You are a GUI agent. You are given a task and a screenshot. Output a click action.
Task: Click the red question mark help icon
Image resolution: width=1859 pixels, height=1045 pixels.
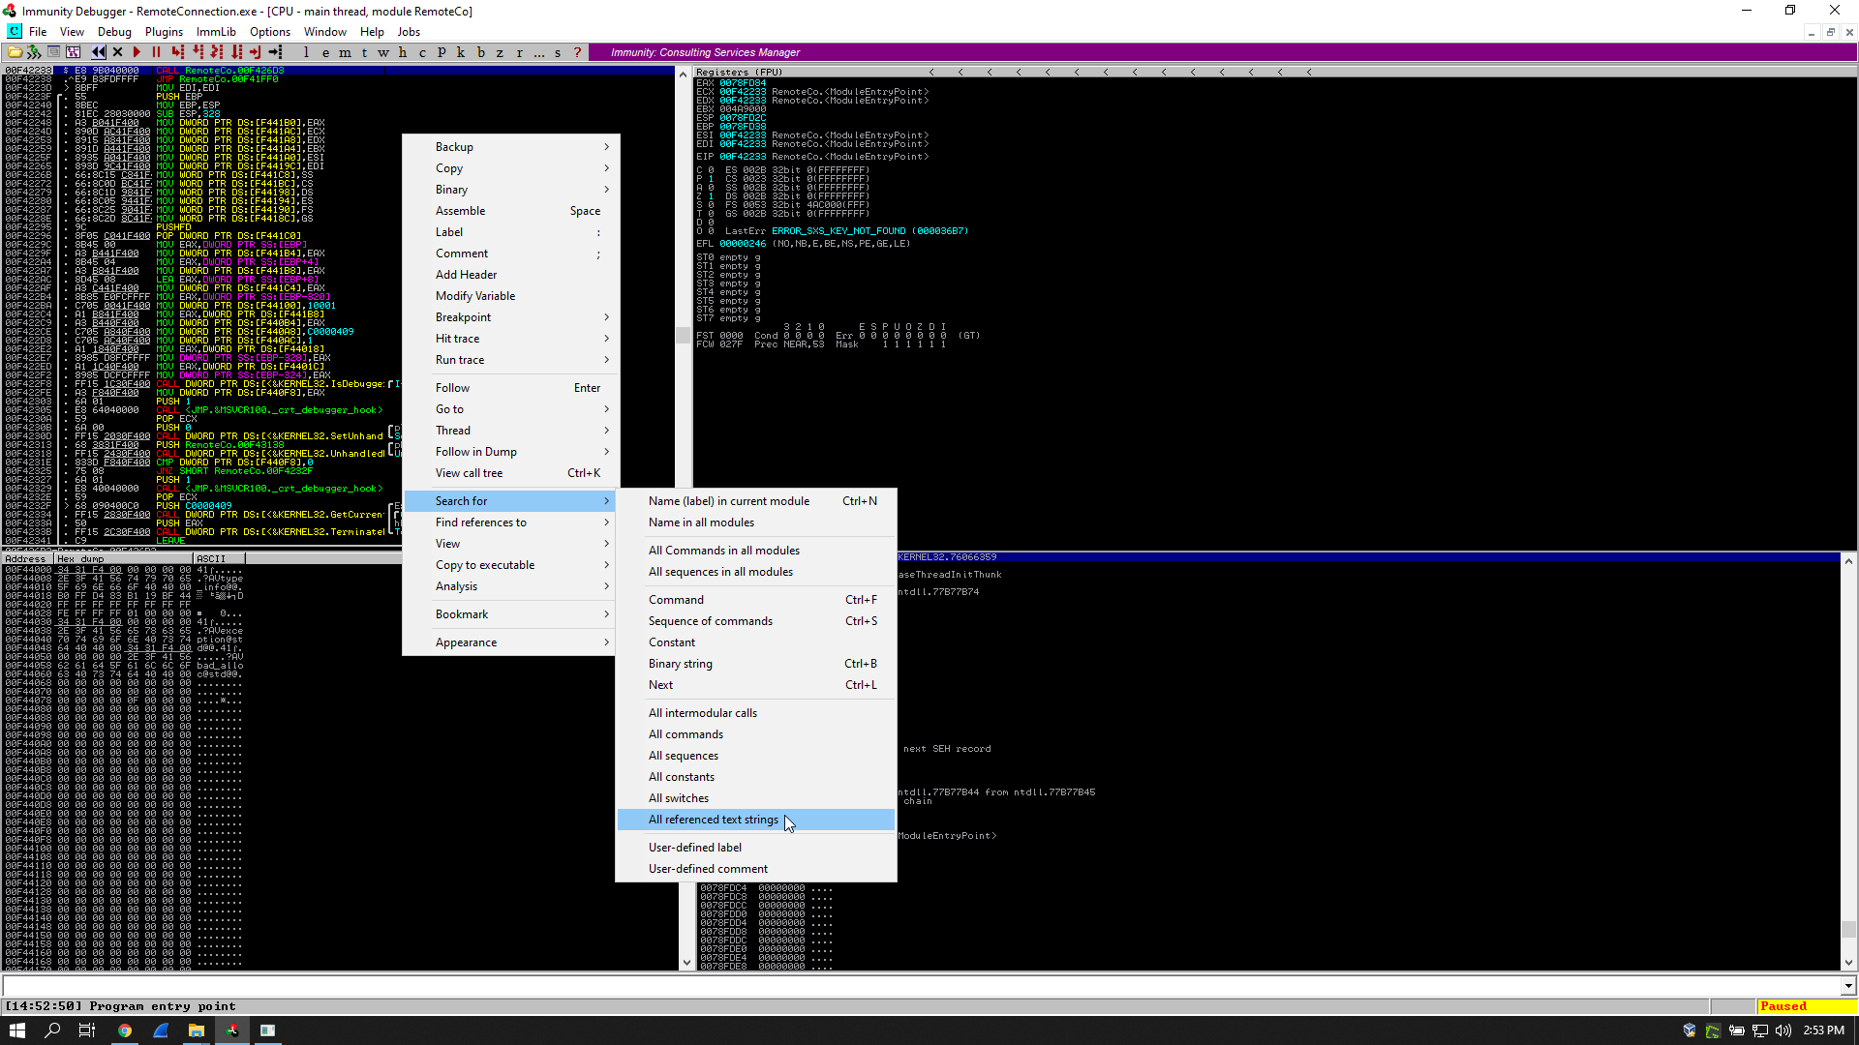pos(577,52)
